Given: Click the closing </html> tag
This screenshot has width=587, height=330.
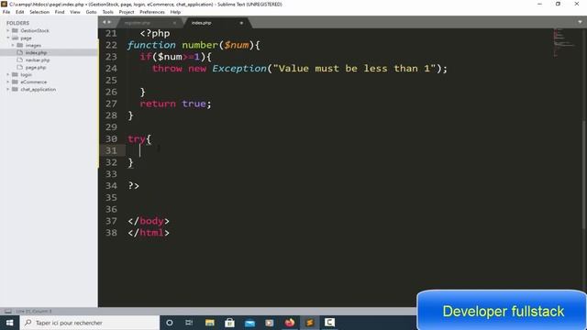Looking at the screenshot, I should click(149, 233).
